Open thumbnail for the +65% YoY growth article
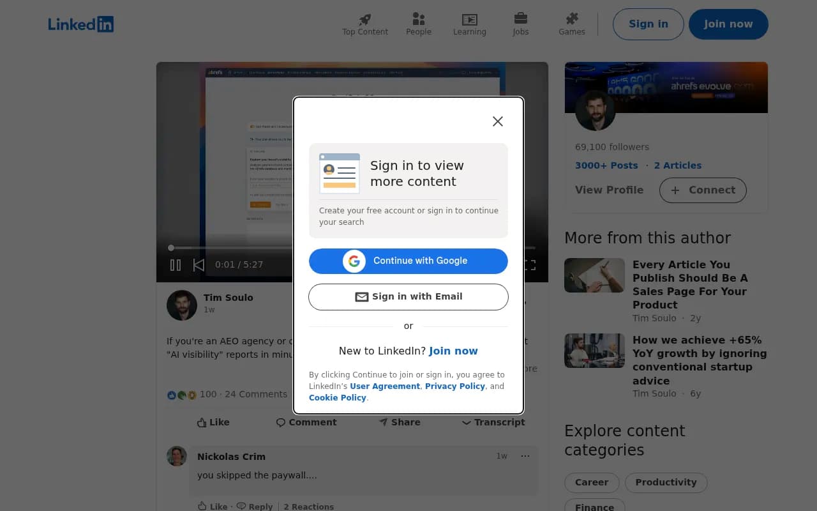The width and height of the screenshot is (817, 511). click(594, 351)
